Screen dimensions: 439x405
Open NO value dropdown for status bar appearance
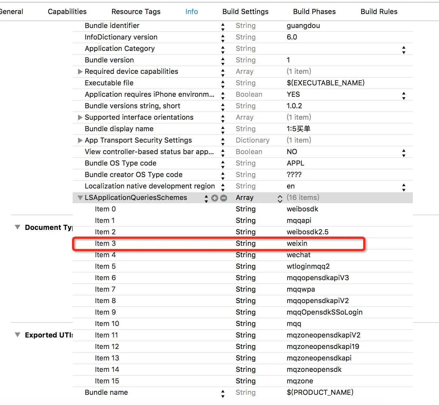click(404, 153)
